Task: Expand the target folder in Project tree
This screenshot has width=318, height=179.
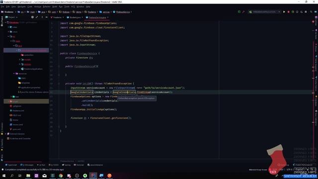Action: [8, 101]
